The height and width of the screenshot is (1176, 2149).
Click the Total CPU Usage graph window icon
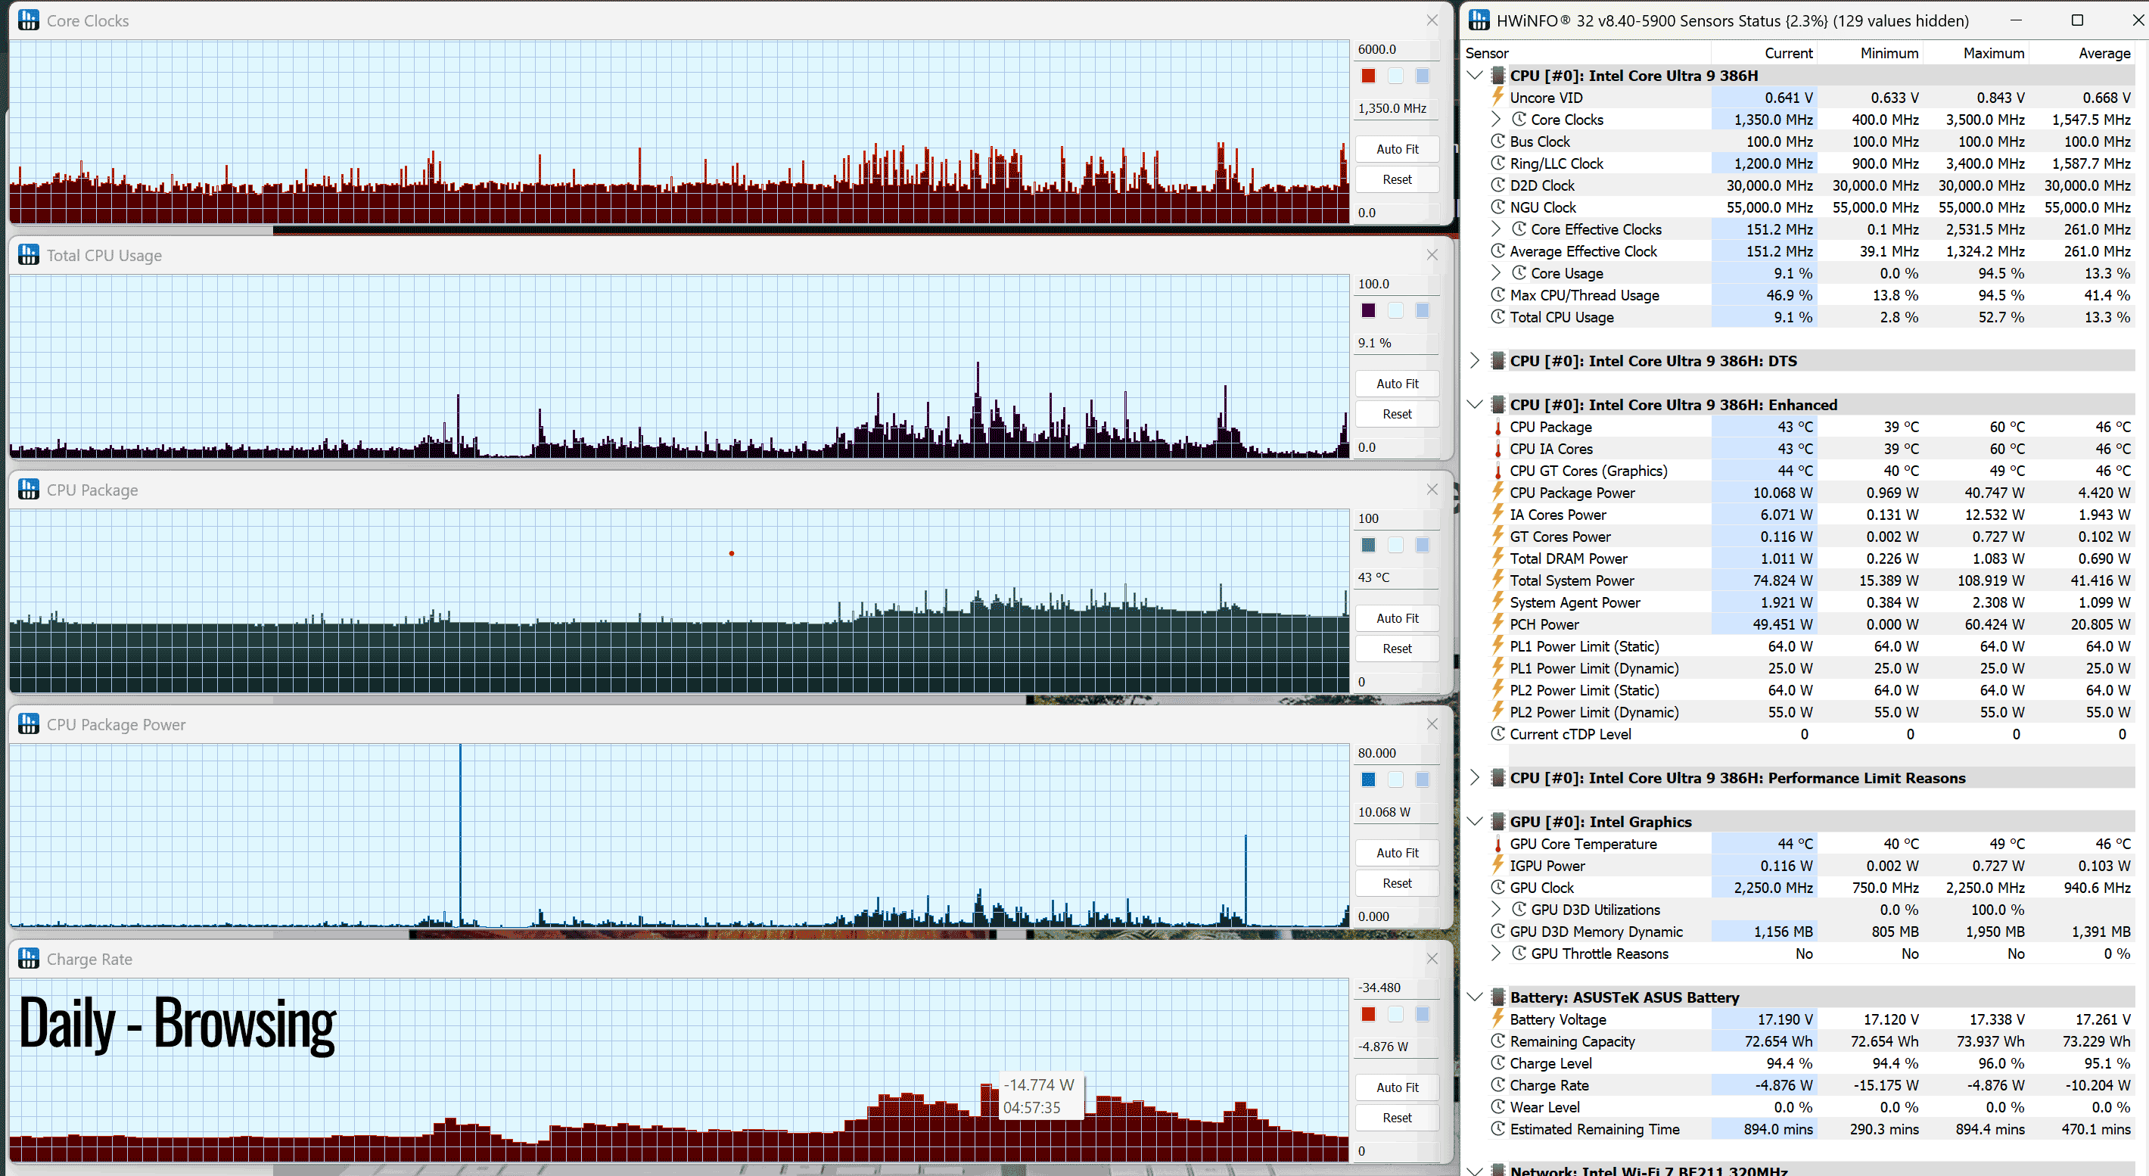28,255
